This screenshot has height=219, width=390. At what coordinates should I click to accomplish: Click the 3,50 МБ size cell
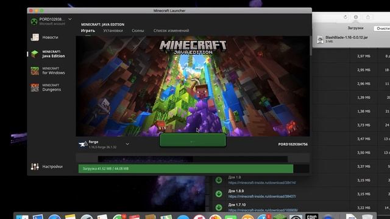(364, 153)
